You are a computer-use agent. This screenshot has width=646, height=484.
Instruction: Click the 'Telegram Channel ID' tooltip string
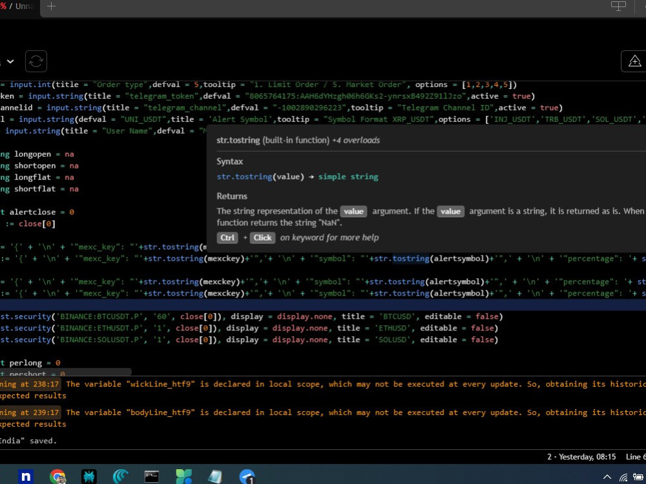click(x=445, y=107)
